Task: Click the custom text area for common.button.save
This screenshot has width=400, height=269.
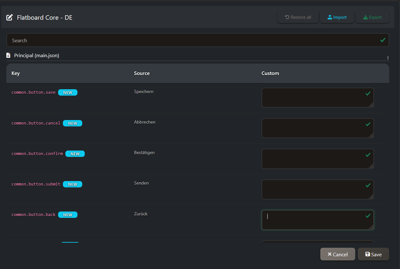Action: (x=314, y=98)
